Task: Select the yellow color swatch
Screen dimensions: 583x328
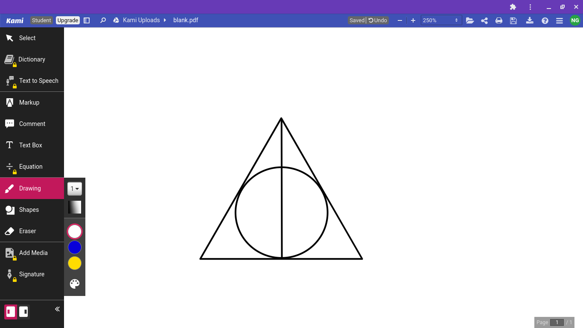Action: pos(75,263)
